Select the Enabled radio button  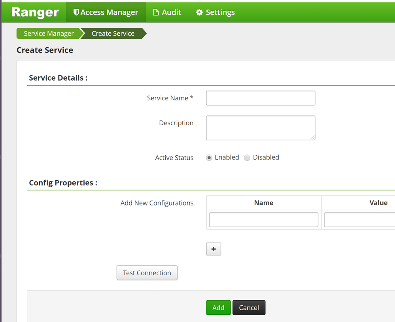(209, 158)
